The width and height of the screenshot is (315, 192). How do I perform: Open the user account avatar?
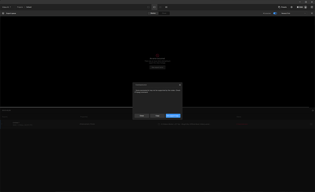305,7
